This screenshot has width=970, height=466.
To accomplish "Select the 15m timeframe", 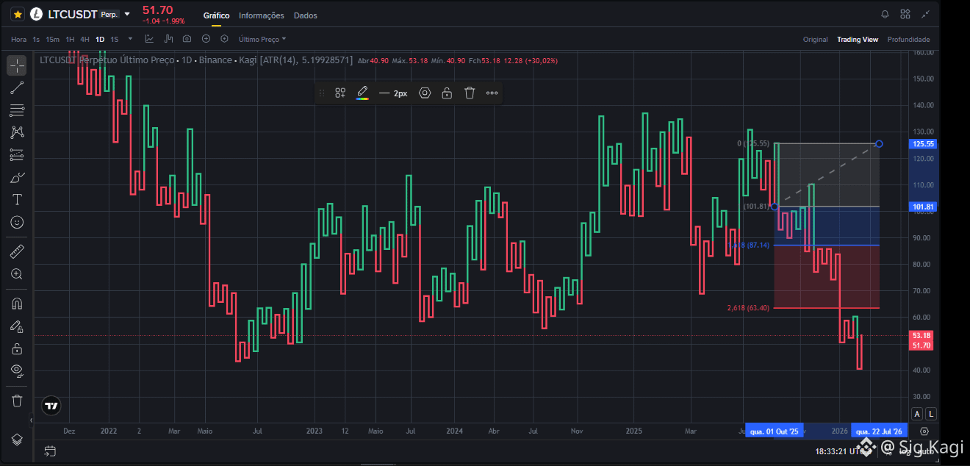I will (52, 39).
